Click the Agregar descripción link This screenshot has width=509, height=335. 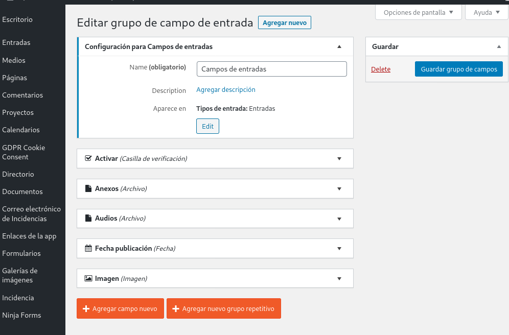[225, 89]
